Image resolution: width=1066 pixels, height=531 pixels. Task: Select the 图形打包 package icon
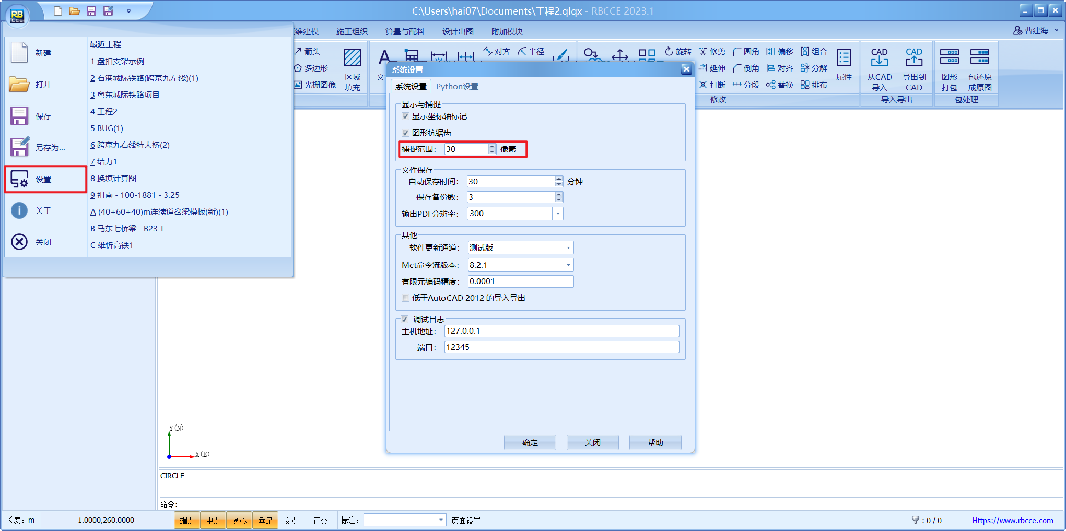[949, 56]
